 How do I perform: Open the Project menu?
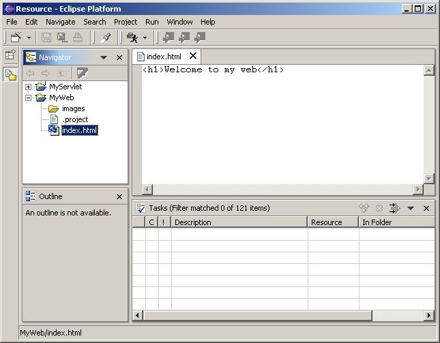[126, 22]
